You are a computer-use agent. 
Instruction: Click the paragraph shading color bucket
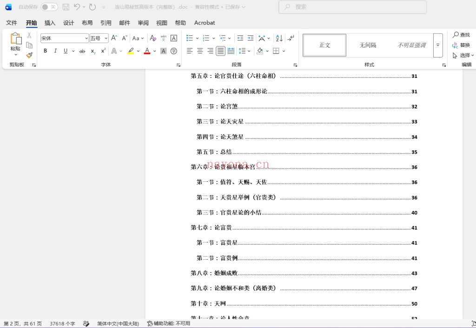click(x=260, y=51)
